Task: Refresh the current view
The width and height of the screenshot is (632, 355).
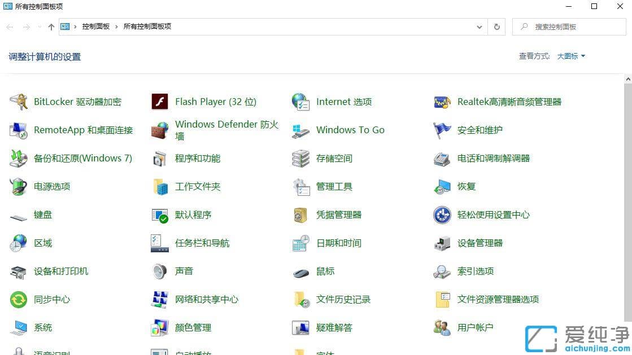Action: pyautogui.click(x=496, y=27)
